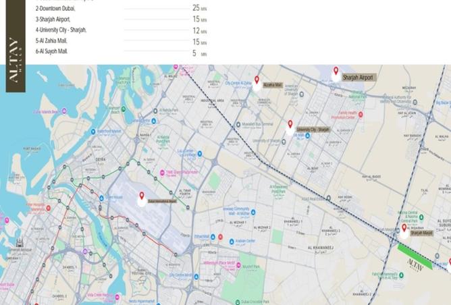Click the PORT RASHID label
The image size is (451, 305).
tap(32, 148)
